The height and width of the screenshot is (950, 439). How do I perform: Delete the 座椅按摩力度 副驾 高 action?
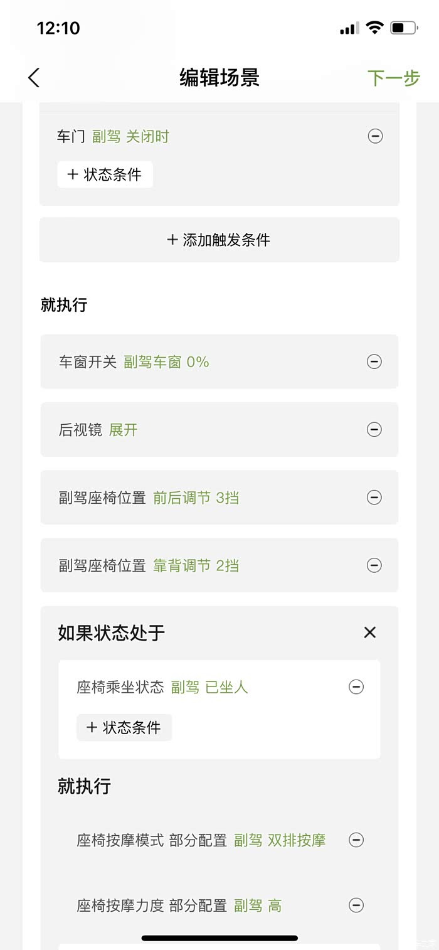(x=356, y=905)
